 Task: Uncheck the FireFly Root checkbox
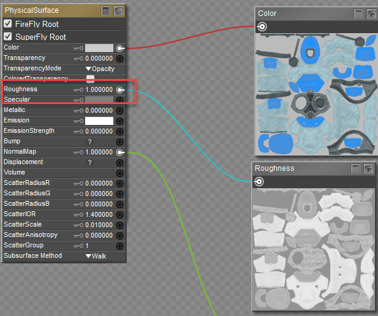(8, 24)
